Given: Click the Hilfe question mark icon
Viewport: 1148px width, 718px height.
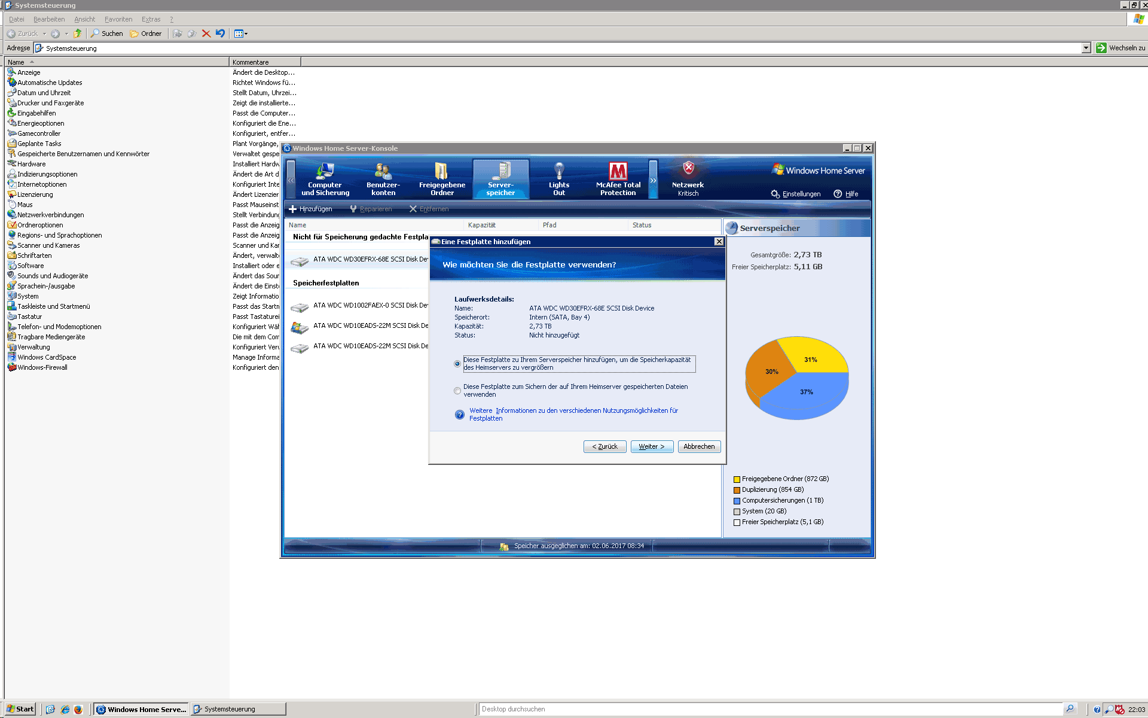Looking at the screenshot, I should [838, 194].
